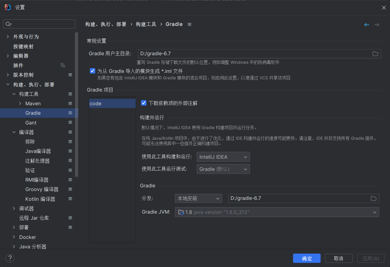
Task: Click the IntelliJ IDEA logo icon in title bar
Action: pos(8,7)
